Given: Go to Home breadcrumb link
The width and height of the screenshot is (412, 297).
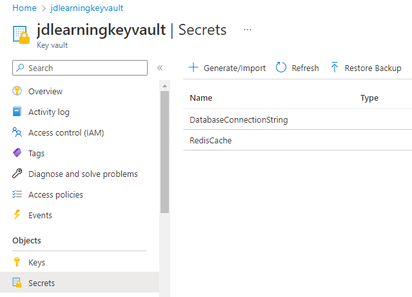Looking at the screenshot, I should coord(25,8).
